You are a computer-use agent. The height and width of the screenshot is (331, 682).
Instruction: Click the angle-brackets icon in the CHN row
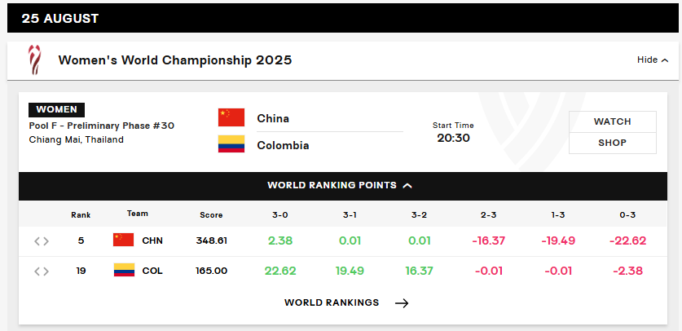click(42, 241)
